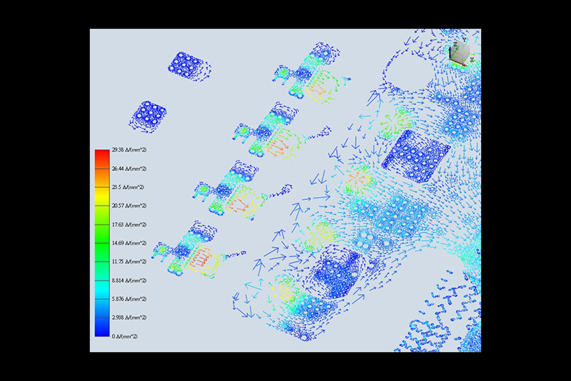Screen dimensions: 571x381
Task: Click the XYZ orientation cube
Action: pos(461,52)
